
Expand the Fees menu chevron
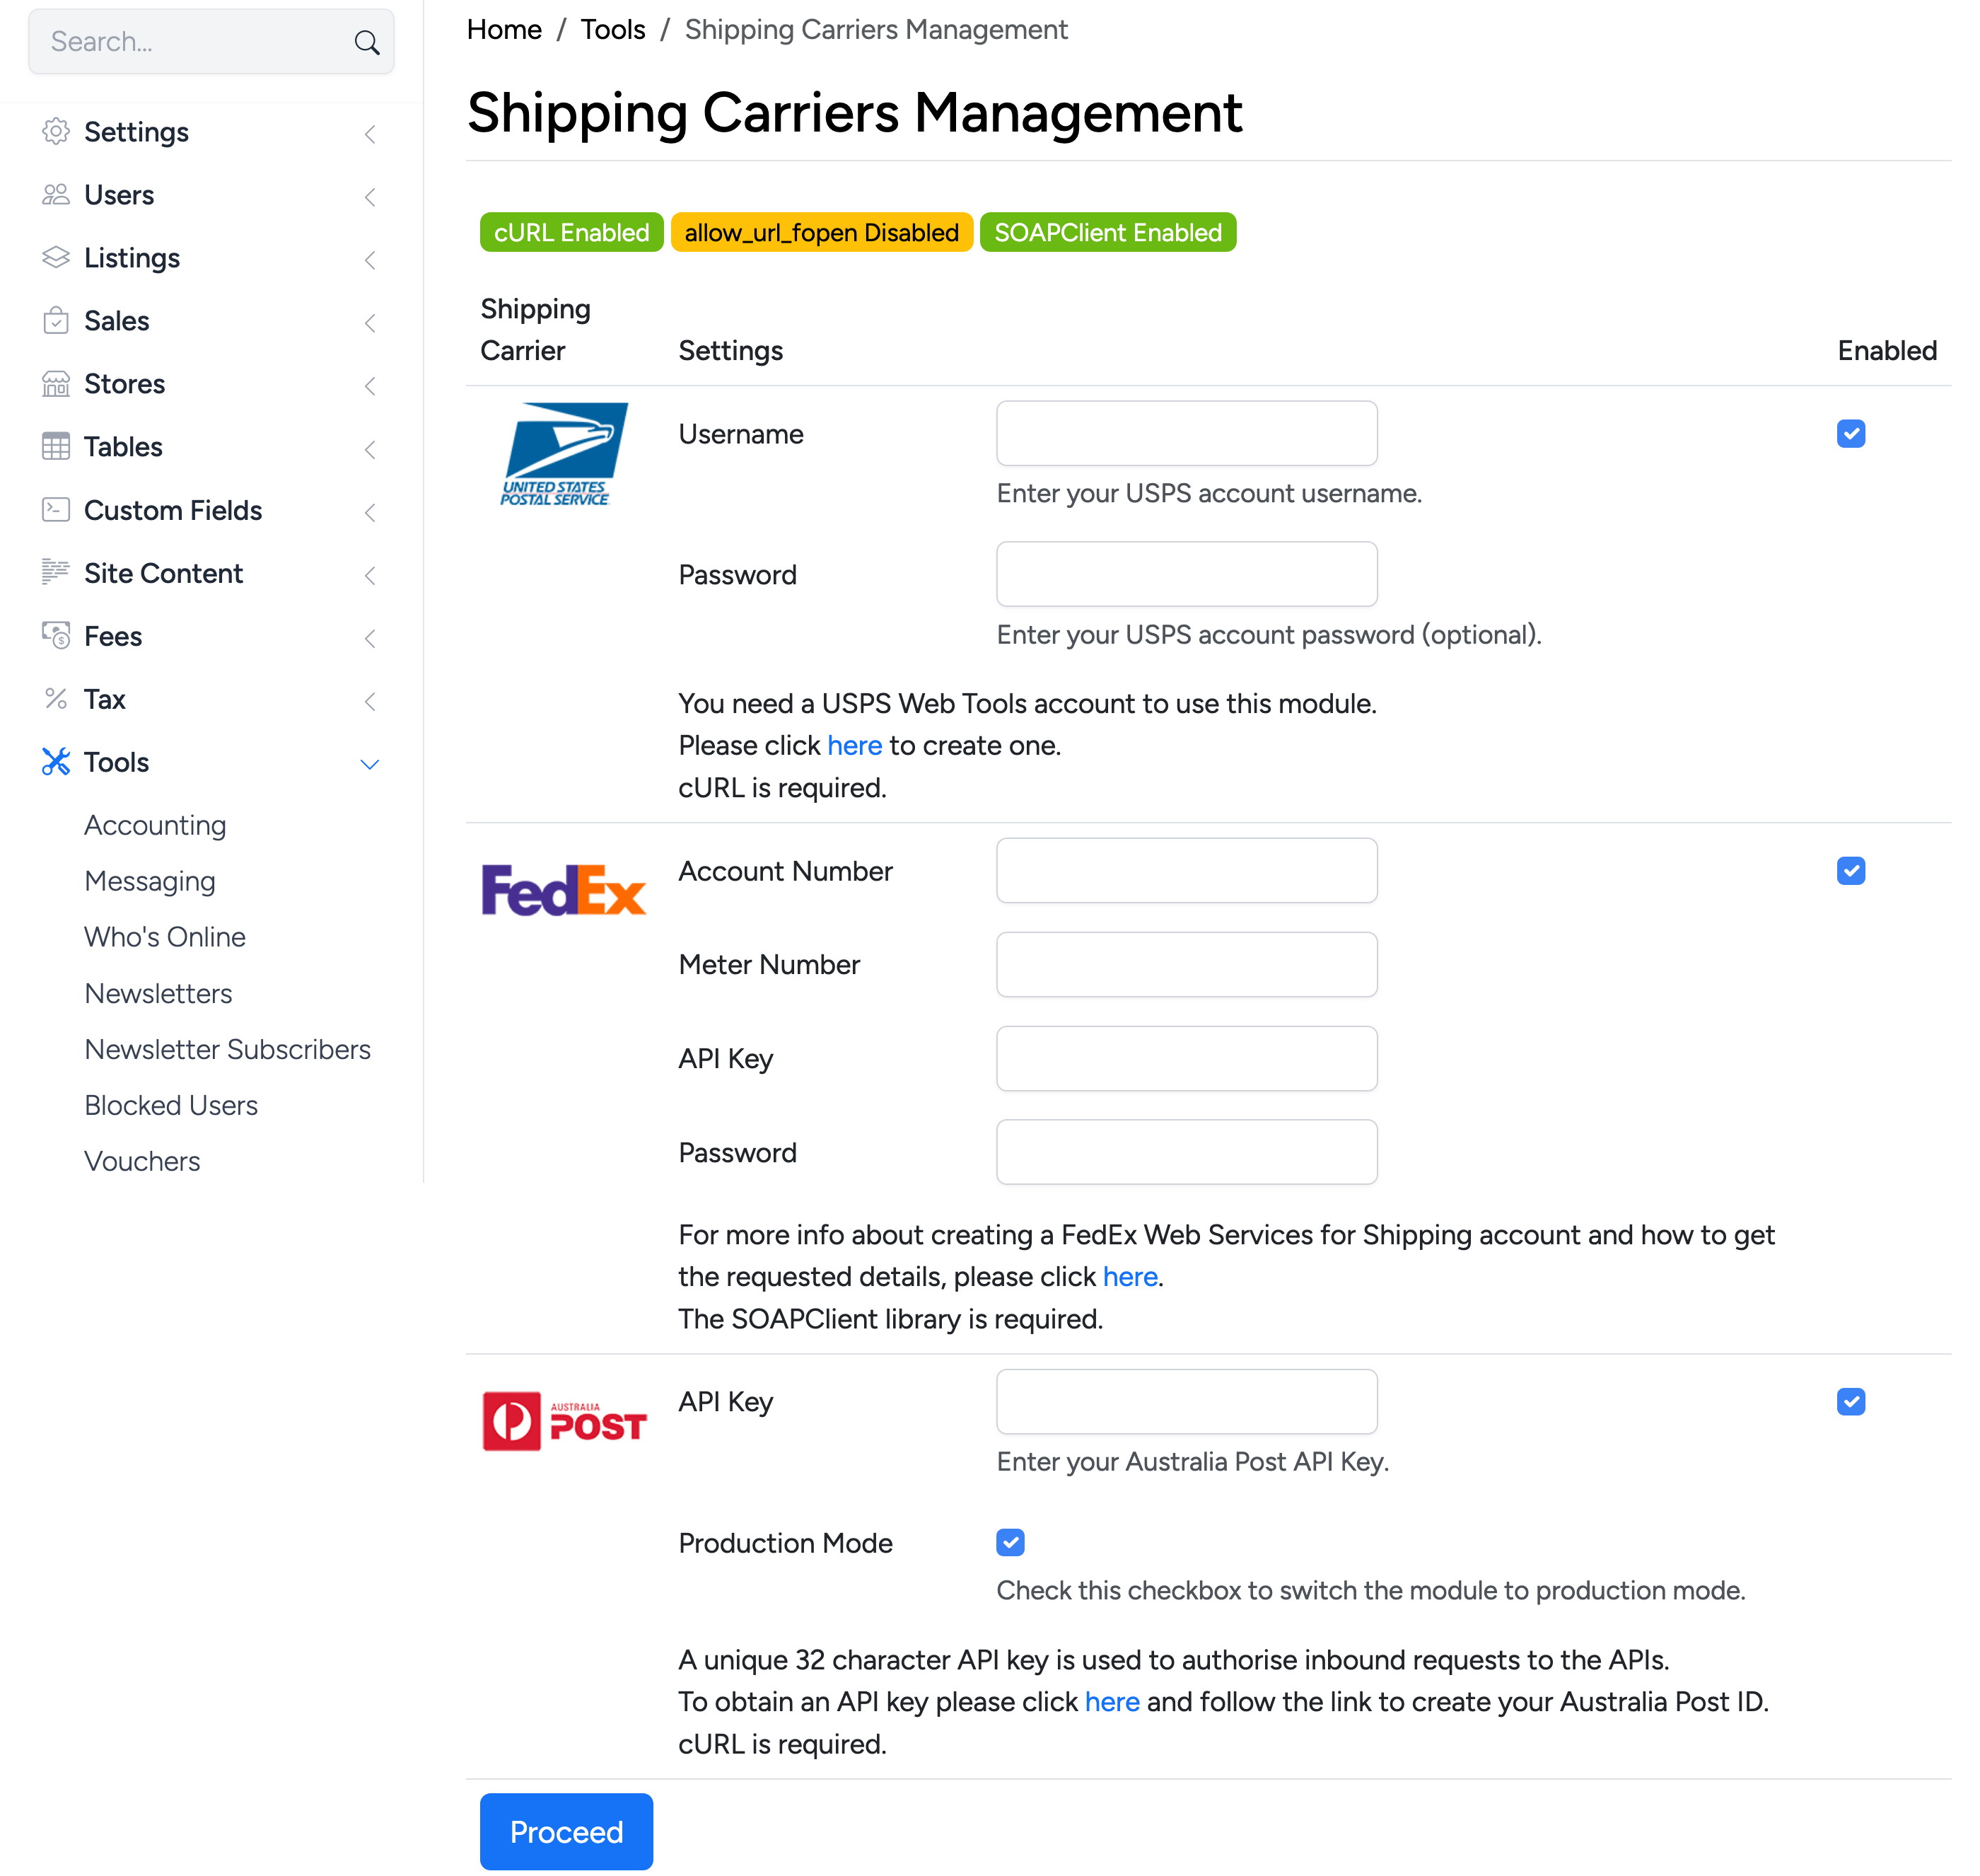370,638
